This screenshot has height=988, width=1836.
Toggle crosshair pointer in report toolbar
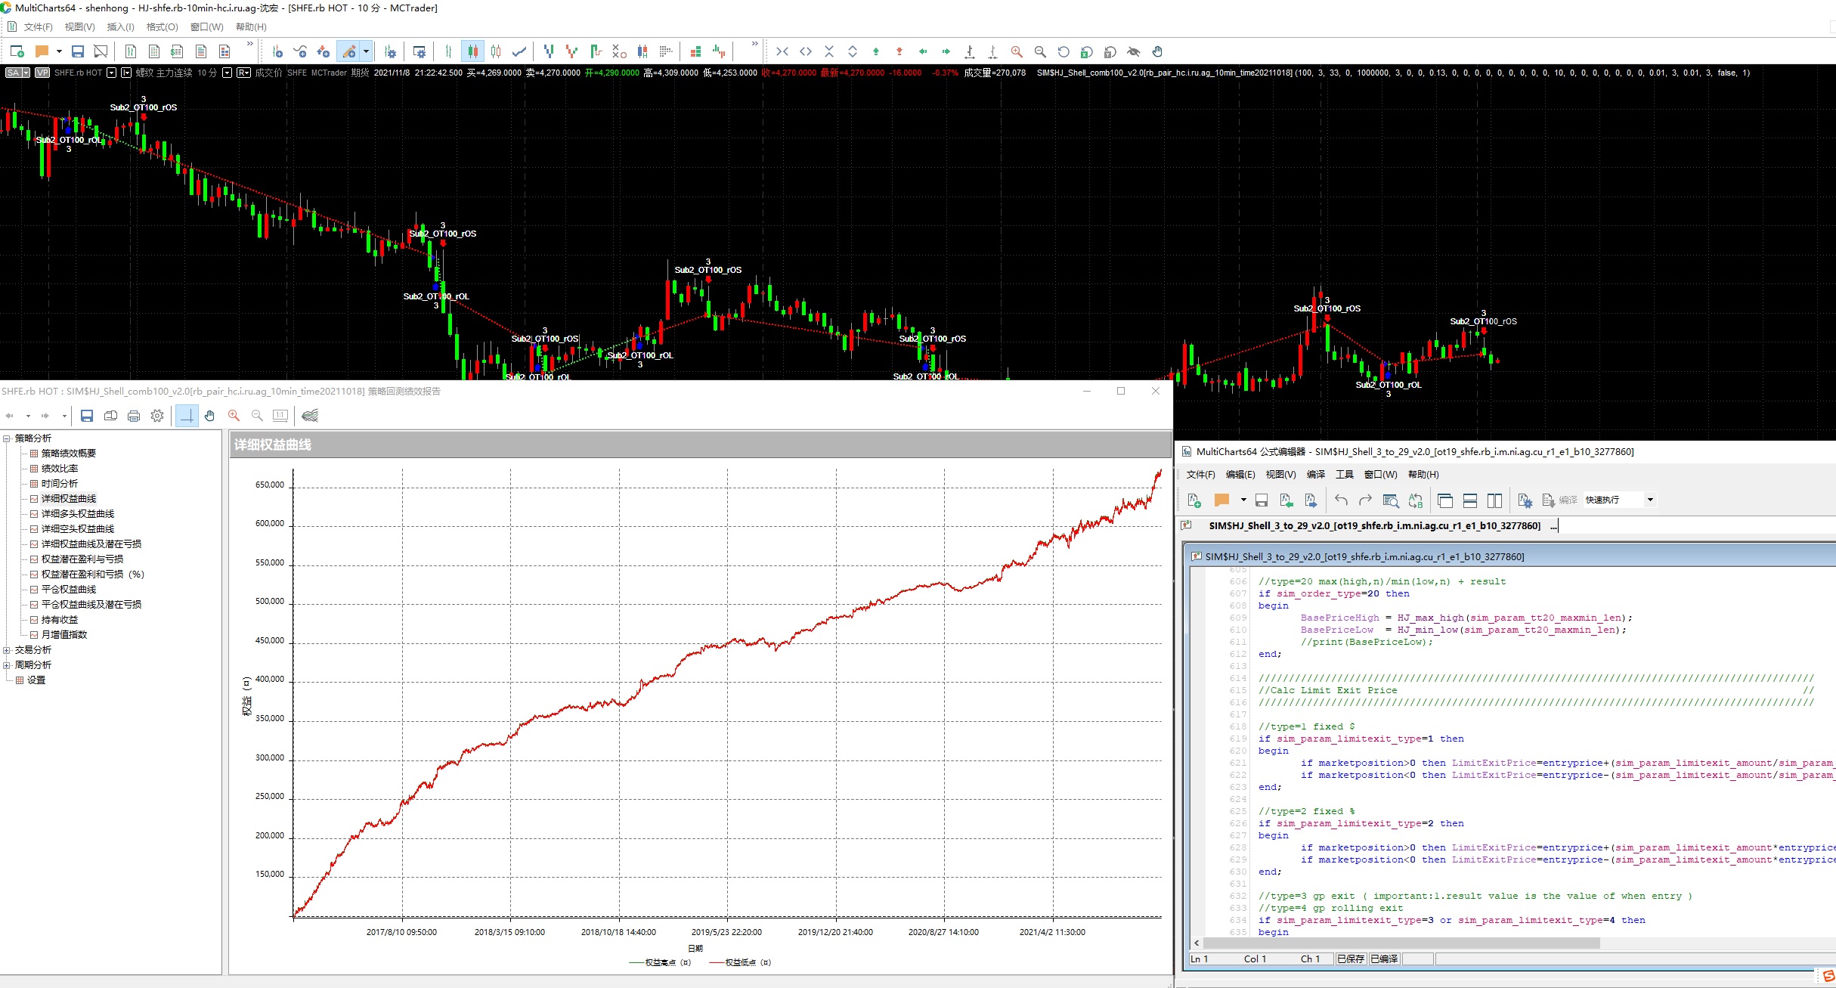coord(187,416)
